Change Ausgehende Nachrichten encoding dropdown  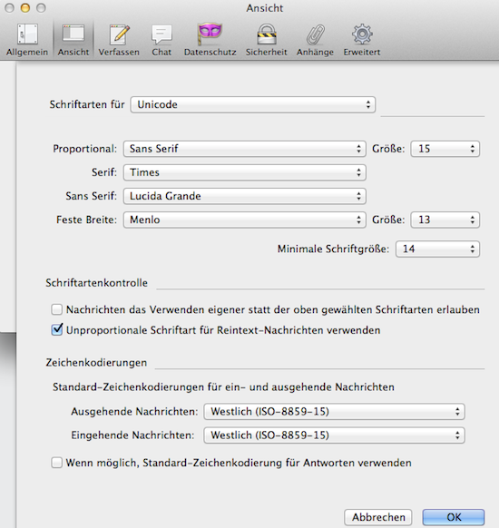[x=335, y=412]
